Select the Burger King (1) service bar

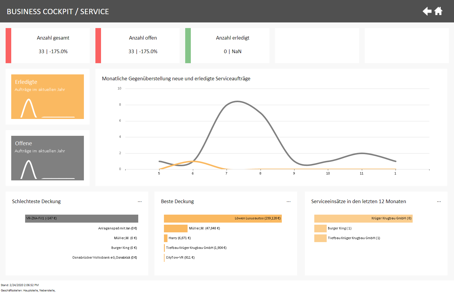coord(320,229)
